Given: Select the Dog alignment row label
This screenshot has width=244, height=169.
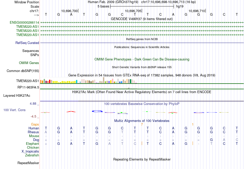Looking at the screenshot, I should pos(36,140).
